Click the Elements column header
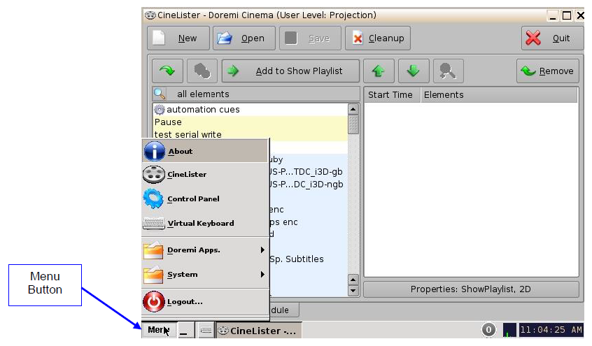This screenshot has height=346, width=592. (499, 94)
